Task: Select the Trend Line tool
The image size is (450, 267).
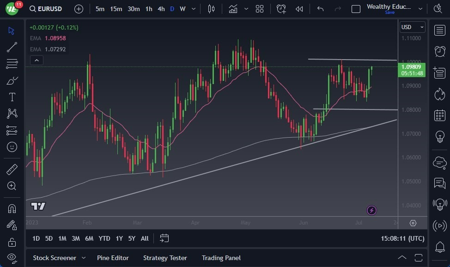Action: click(x=12, y=47)
